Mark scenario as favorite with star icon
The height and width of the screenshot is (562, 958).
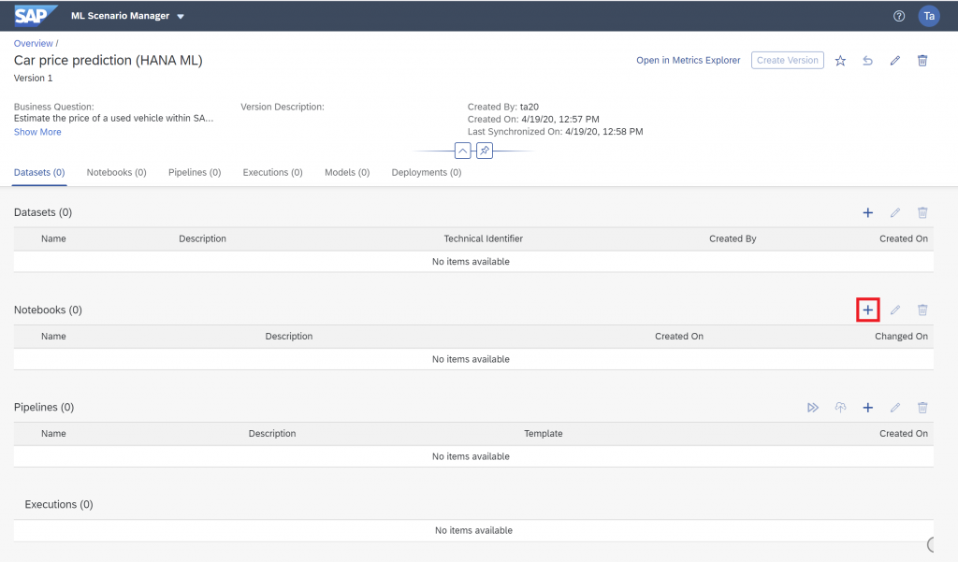(x=841, y=61)
